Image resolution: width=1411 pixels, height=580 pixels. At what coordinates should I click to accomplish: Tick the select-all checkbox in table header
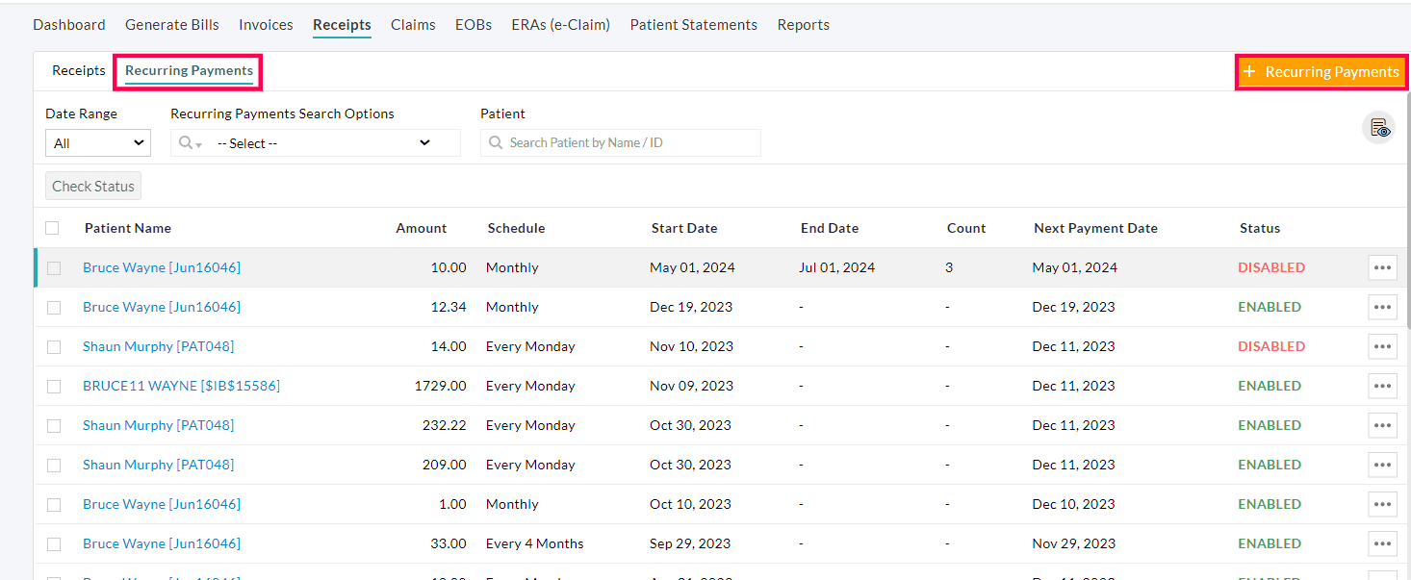click(x=52, y=228)
